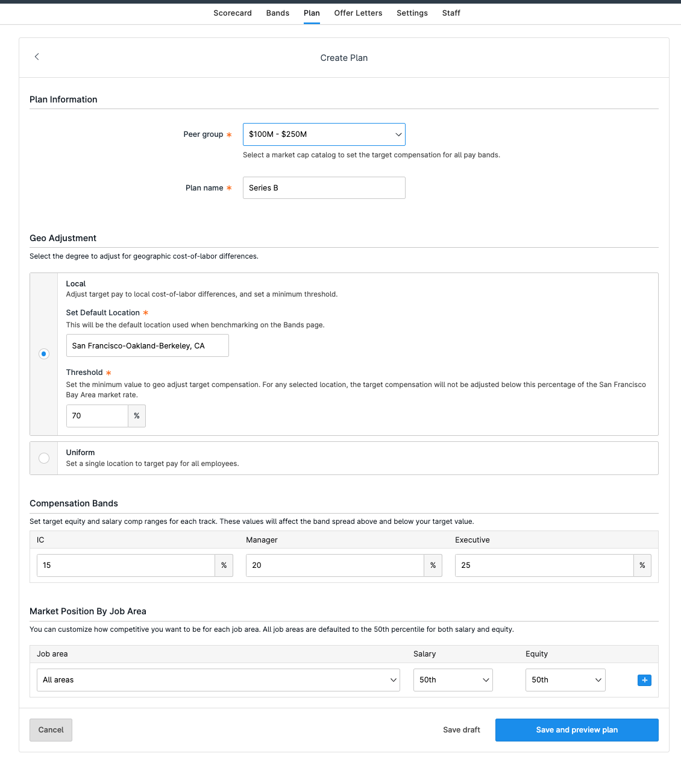Open the Salary percentile dropdown set to 50th

(453, 679)
